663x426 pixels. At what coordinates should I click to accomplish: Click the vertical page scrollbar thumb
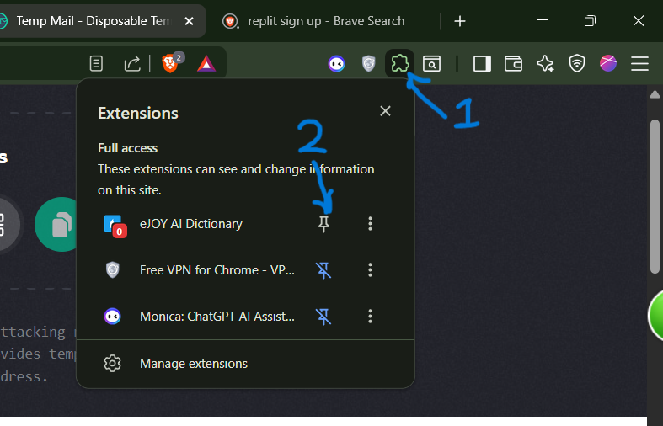[x=655, y=196]
